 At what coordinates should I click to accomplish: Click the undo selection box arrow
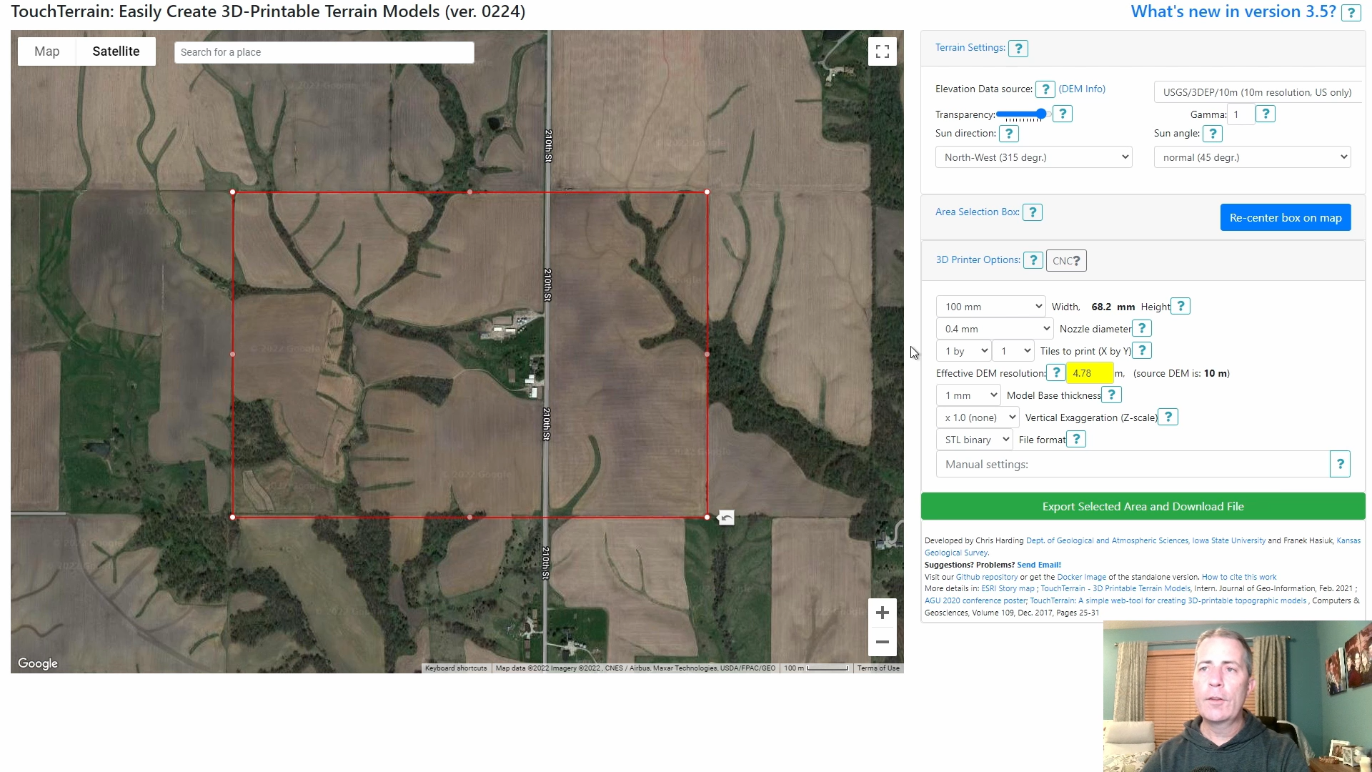[x=726, y=518]
